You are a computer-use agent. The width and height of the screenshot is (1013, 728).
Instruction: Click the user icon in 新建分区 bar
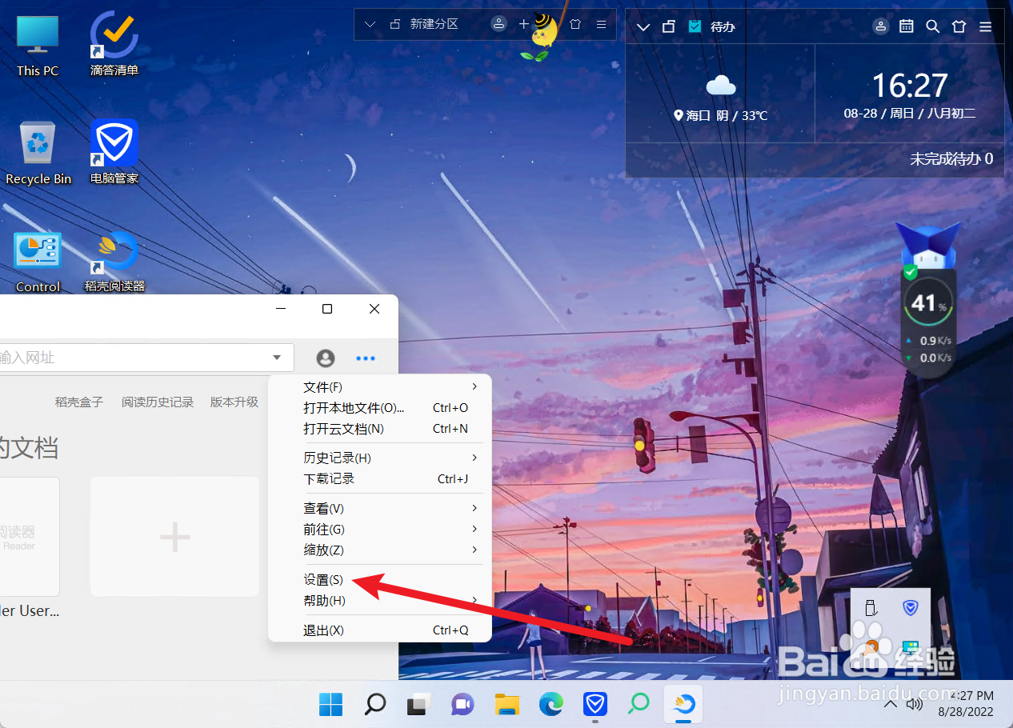pos(498,24)
